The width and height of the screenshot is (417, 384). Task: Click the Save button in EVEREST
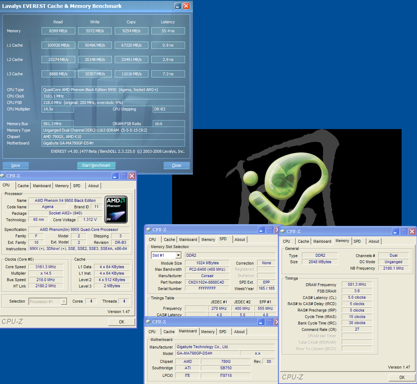(x=15, y=165)
